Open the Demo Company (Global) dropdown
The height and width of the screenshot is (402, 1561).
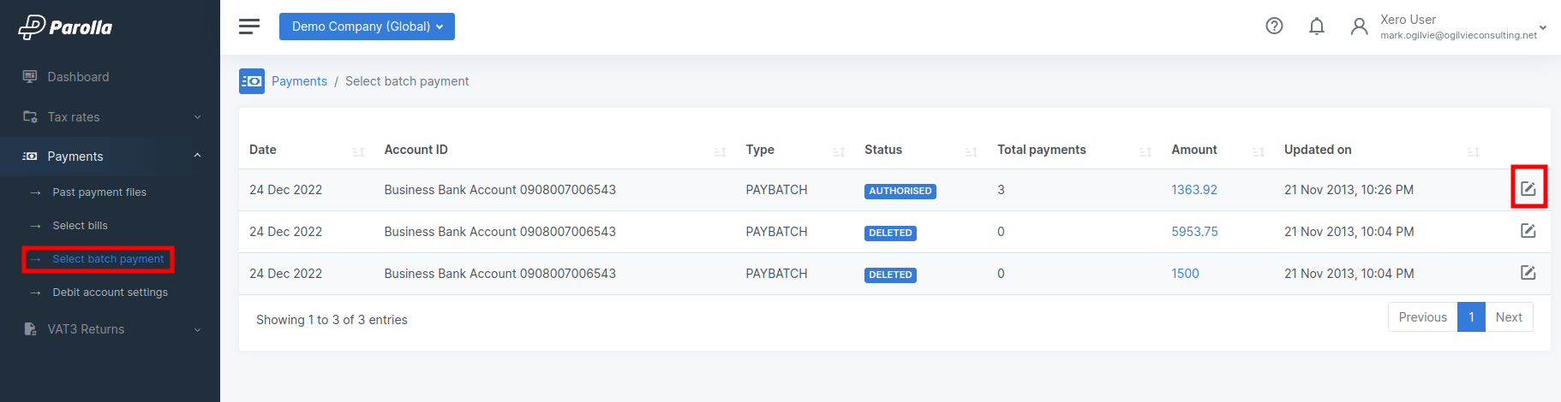367,27
